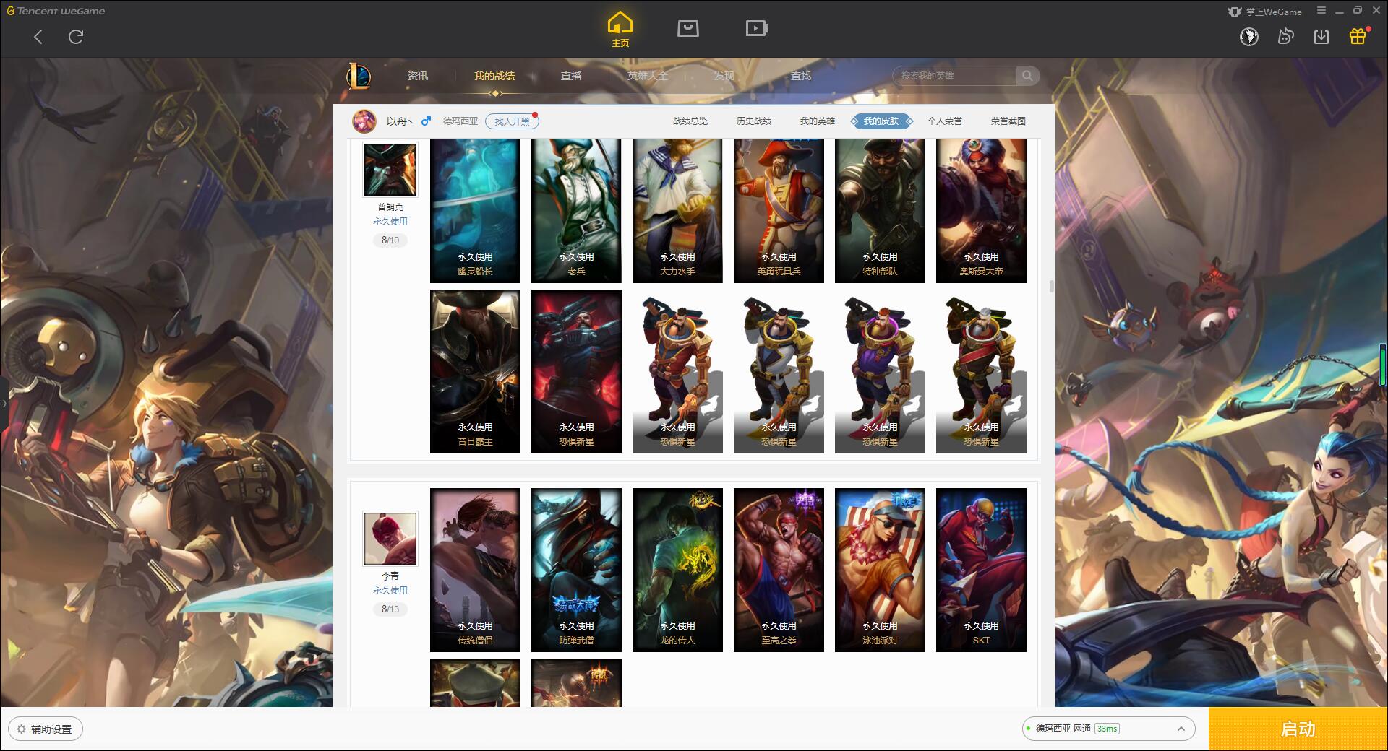Open the 英勇玩具兵 skin card

pos(779,210)
